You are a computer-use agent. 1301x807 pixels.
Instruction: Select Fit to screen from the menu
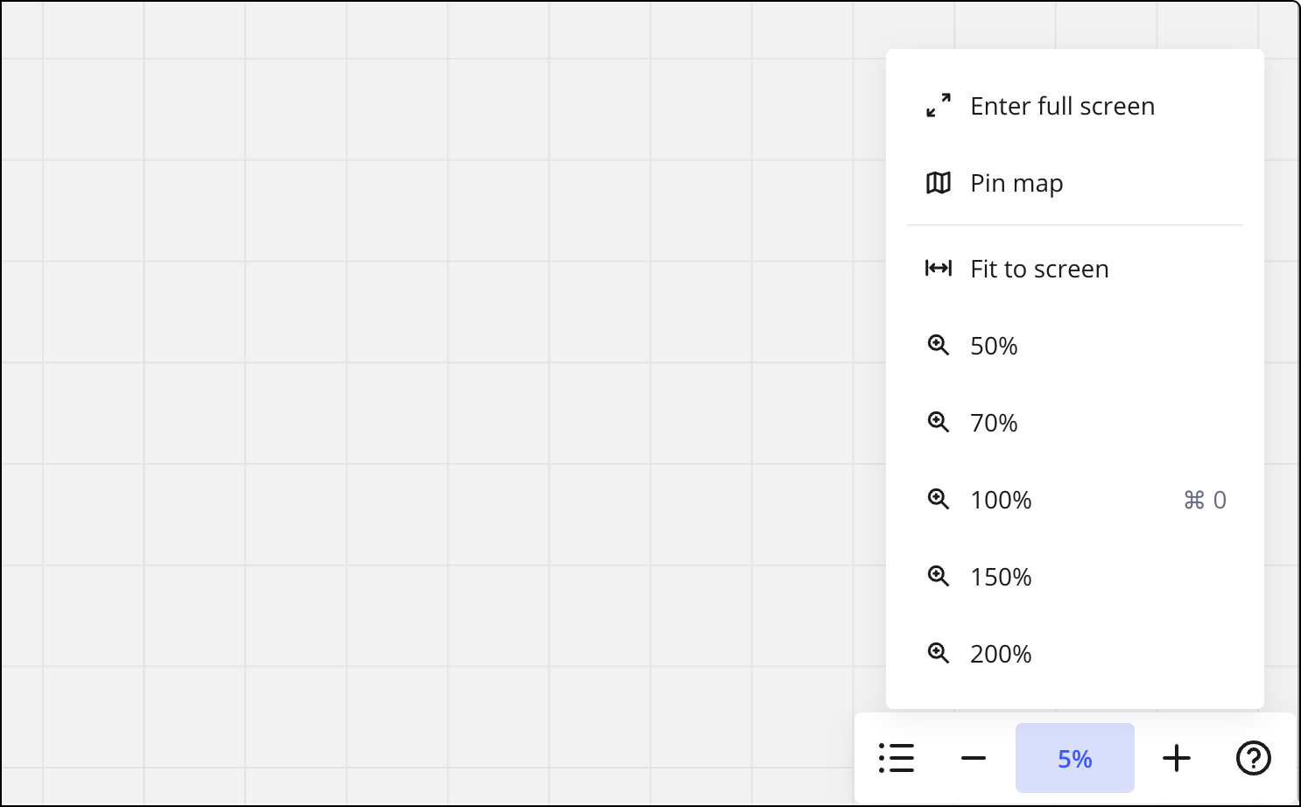pos(1038,269)
